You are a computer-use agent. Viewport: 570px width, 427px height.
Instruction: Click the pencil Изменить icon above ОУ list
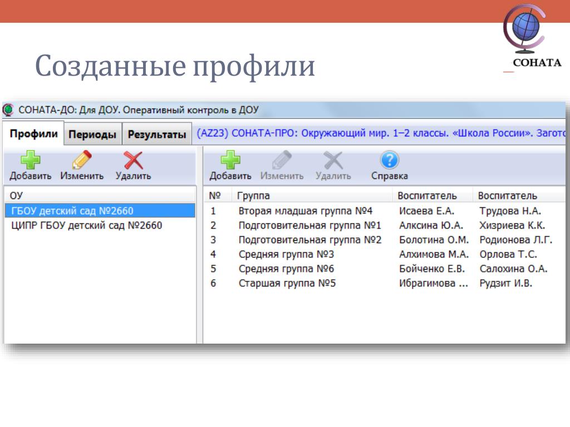pos(82,160)
